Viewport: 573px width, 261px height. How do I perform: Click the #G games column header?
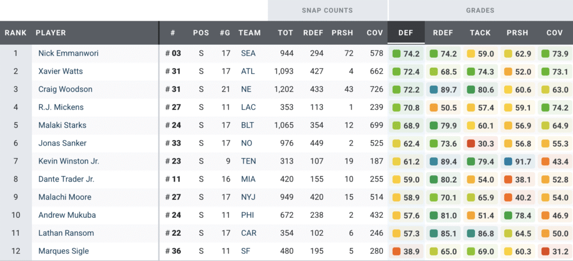(225, 32)
